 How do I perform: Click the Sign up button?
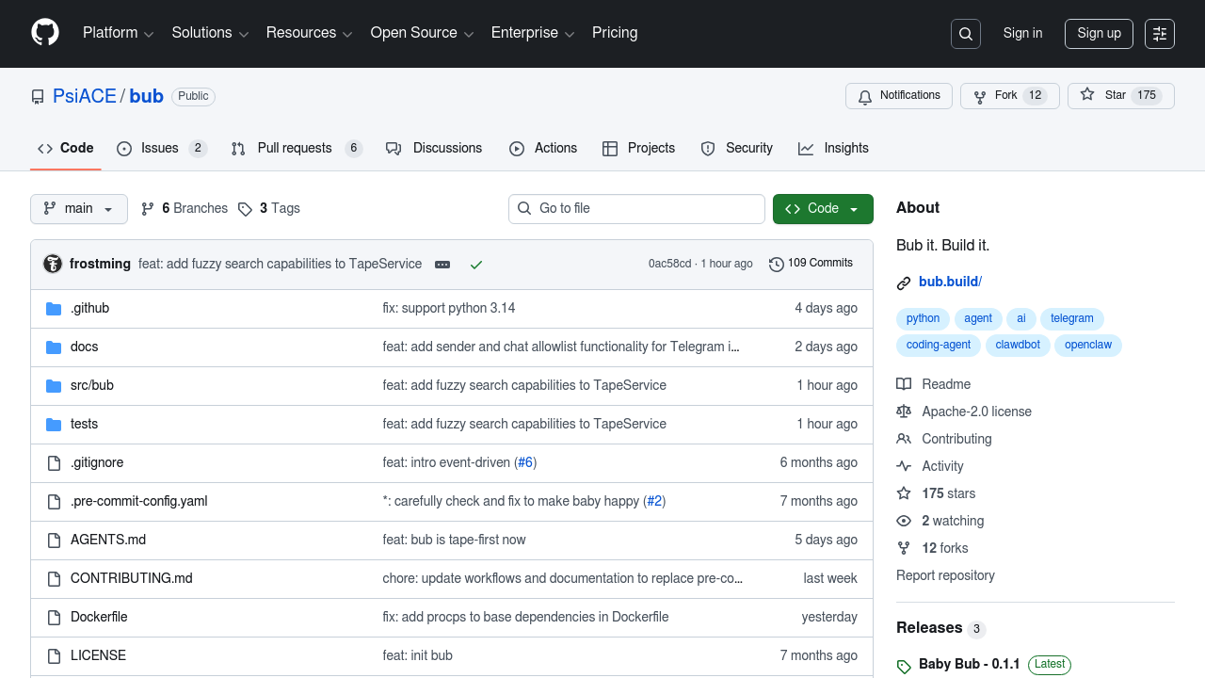[x=1099, y=34]
